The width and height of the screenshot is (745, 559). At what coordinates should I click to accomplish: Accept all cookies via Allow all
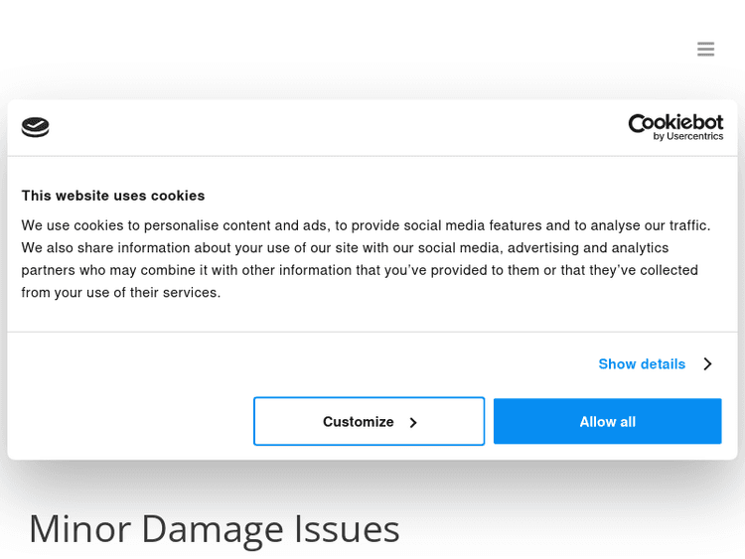click(x=607, y=422)
